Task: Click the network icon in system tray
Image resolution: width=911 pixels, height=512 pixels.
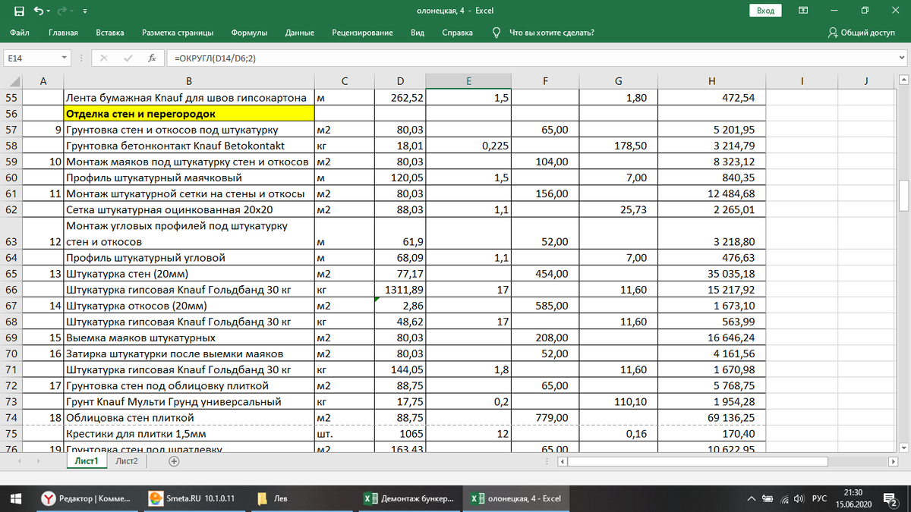Action: [783, 498]
